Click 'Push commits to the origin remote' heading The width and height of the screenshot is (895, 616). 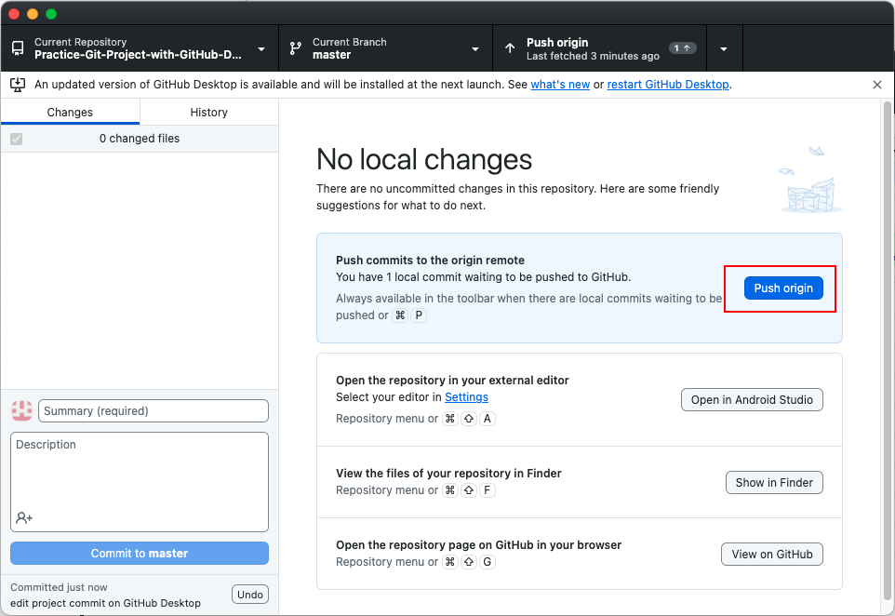[x=430, y=261]
